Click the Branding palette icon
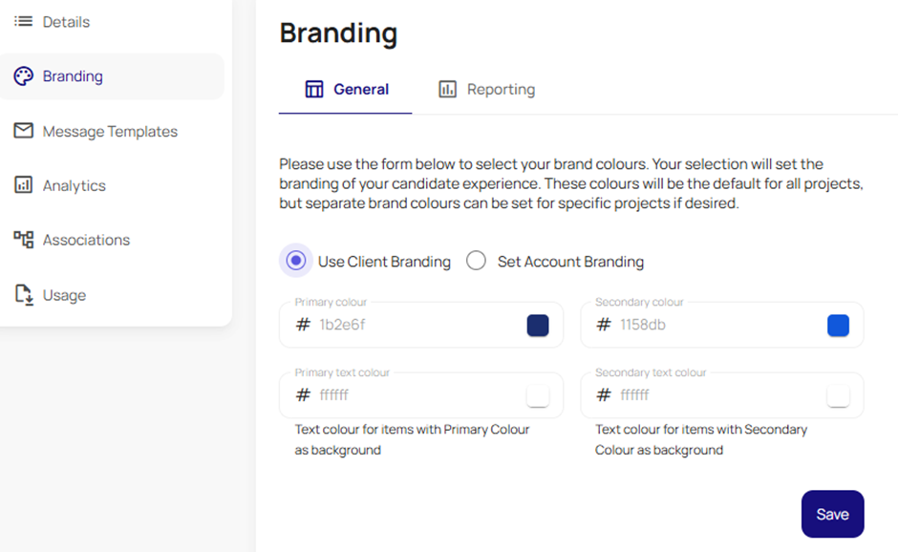 tap(24, 76)
